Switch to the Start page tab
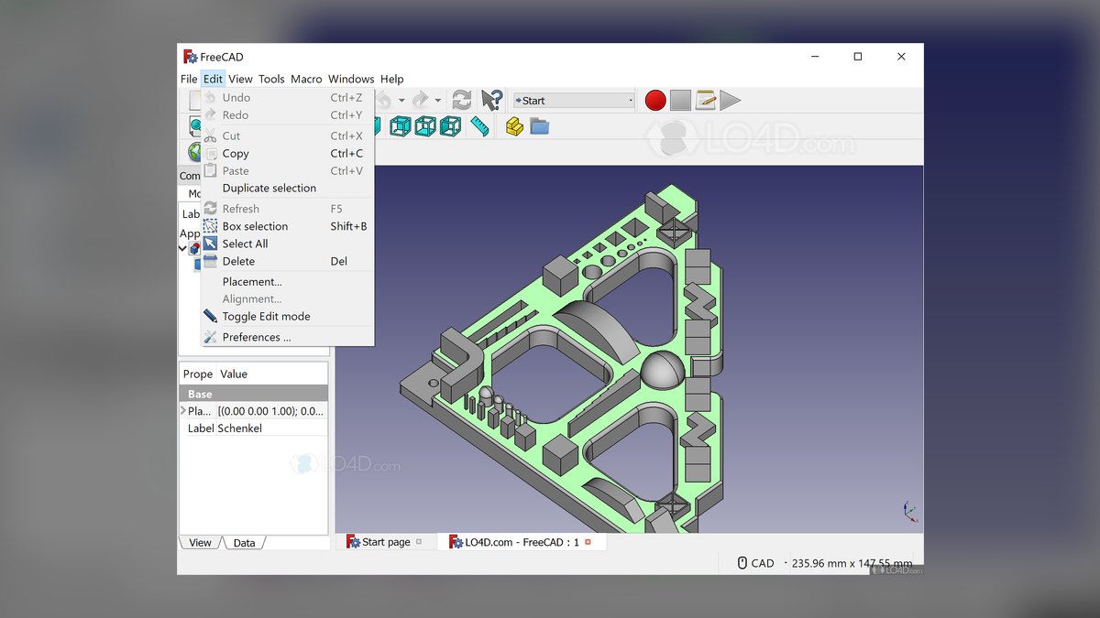1100x618 pixels. coord(385,542)
